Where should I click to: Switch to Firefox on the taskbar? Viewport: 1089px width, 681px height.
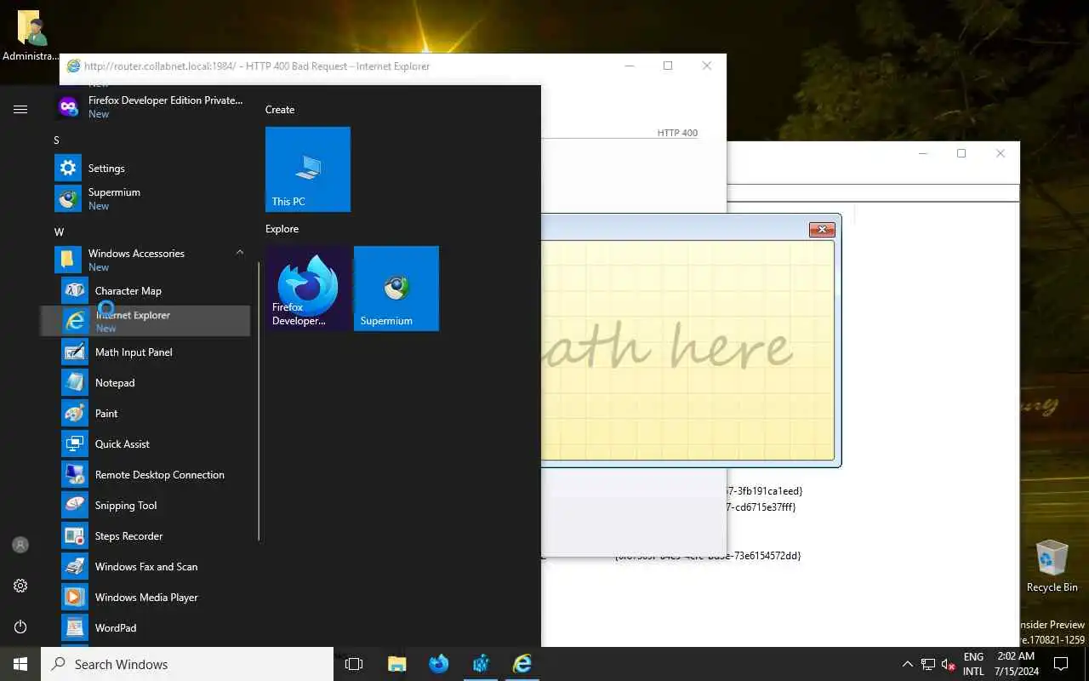(439, 664)
